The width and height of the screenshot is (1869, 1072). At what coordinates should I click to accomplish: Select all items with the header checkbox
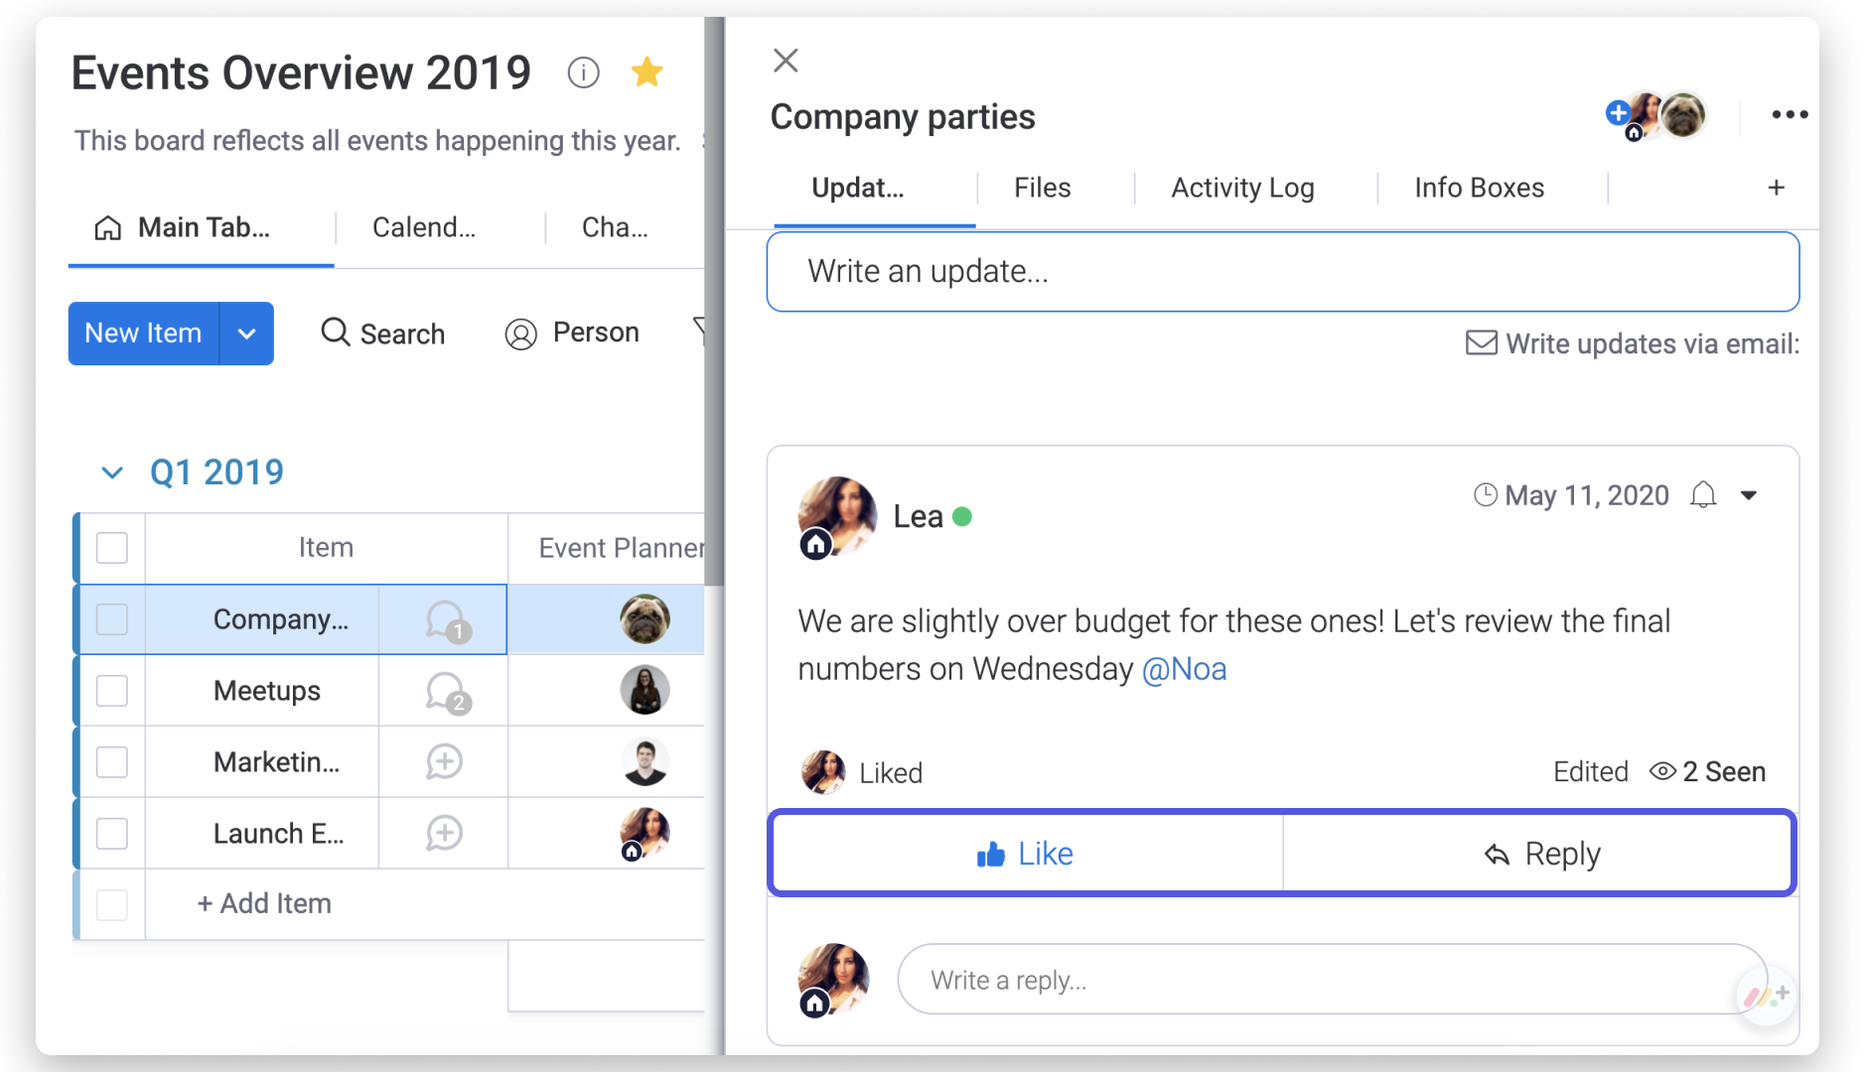[112, 547]
